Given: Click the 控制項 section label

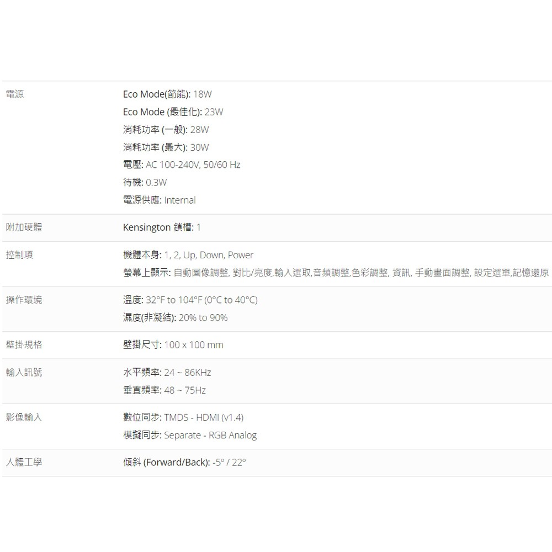Looking at the screenshot, I should 19,255.
